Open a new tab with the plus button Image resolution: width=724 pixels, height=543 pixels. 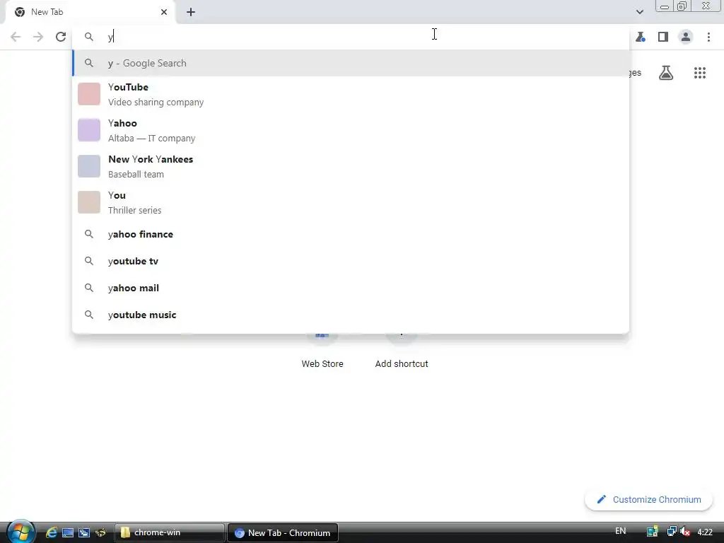point(191,12)
